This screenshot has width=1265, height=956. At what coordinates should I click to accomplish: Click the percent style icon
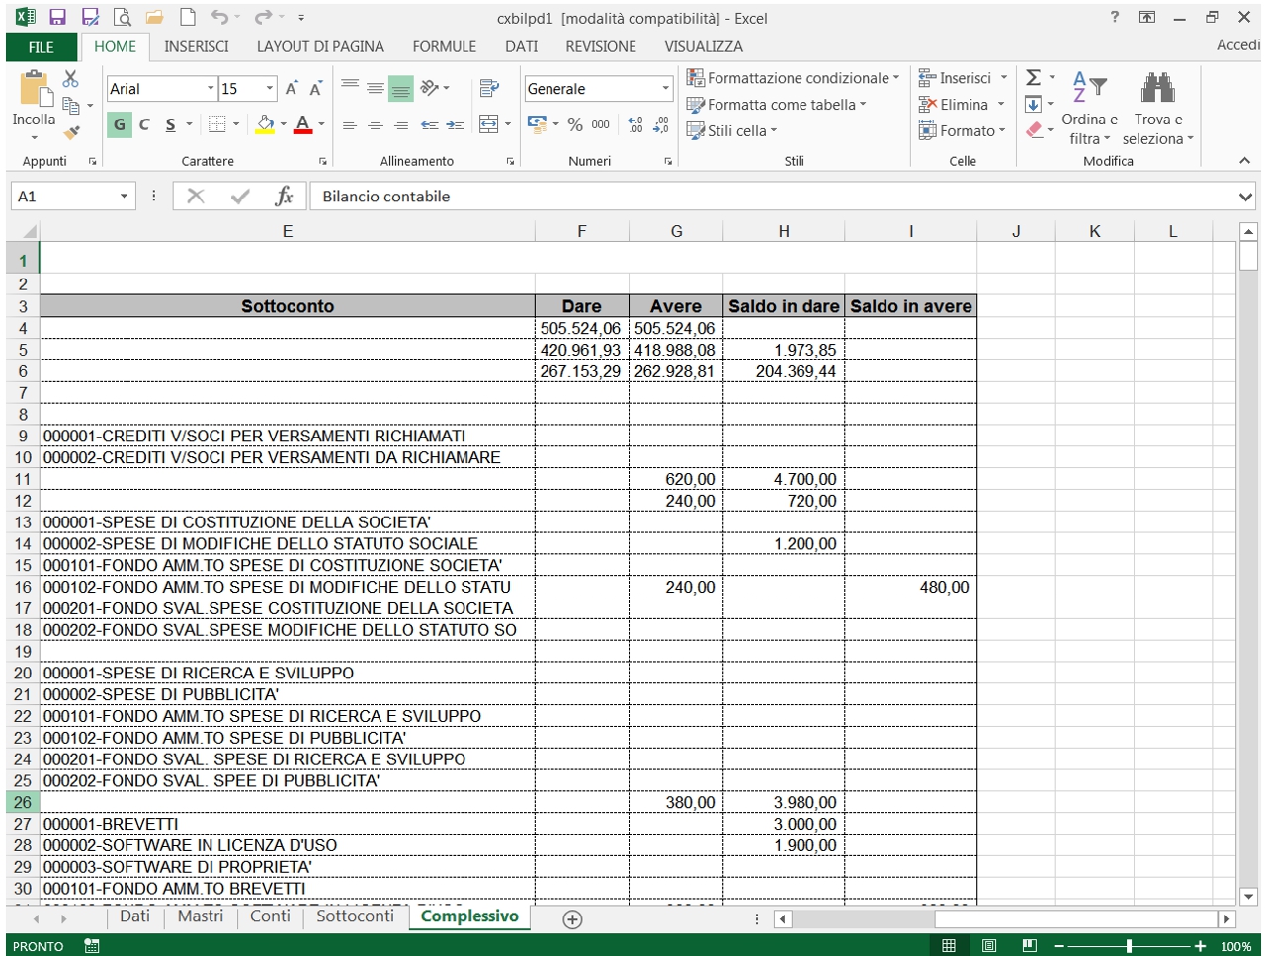pyautogui.click(x=575, y=124)
